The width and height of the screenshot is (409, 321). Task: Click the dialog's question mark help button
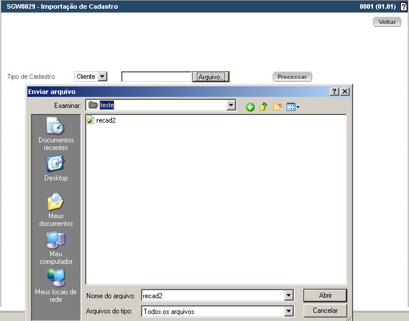pyautogui.click(x=334, y=92)
